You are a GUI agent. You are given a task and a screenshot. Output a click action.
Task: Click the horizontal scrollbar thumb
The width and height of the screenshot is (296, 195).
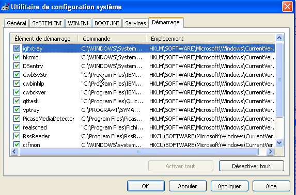139,151
